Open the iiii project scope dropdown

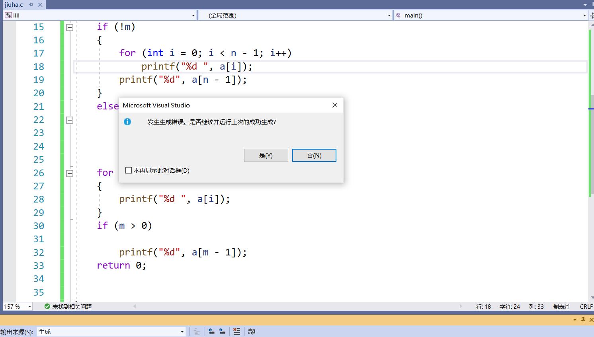click(x=193, y=16)
